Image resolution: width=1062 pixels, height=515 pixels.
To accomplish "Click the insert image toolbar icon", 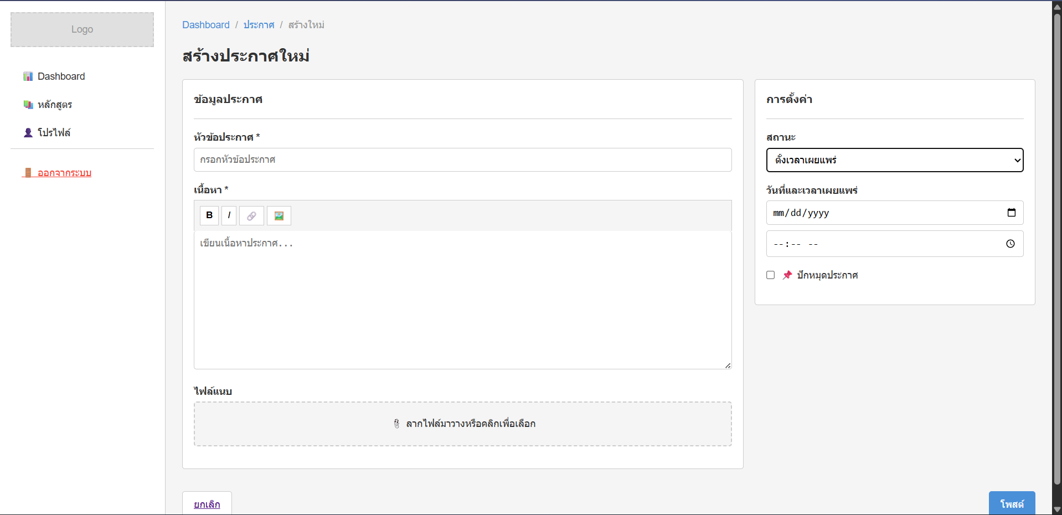I will 279,215.
